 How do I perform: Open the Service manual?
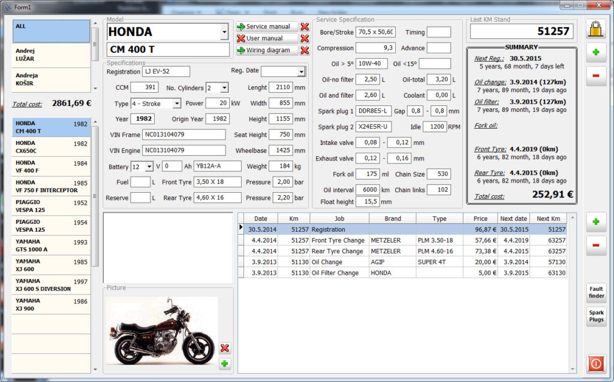click(267, 26)
